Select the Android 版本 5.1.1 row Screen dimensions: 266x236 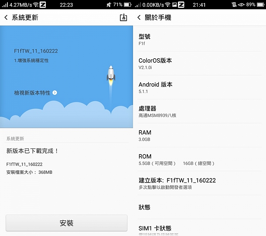199,87
